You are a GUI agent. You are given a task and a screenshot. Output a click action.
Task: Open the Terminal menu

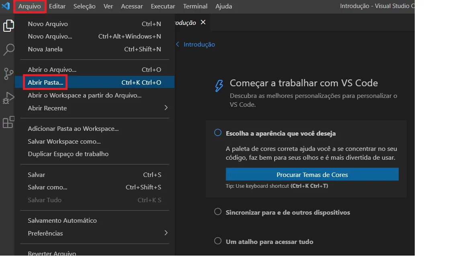195,6
